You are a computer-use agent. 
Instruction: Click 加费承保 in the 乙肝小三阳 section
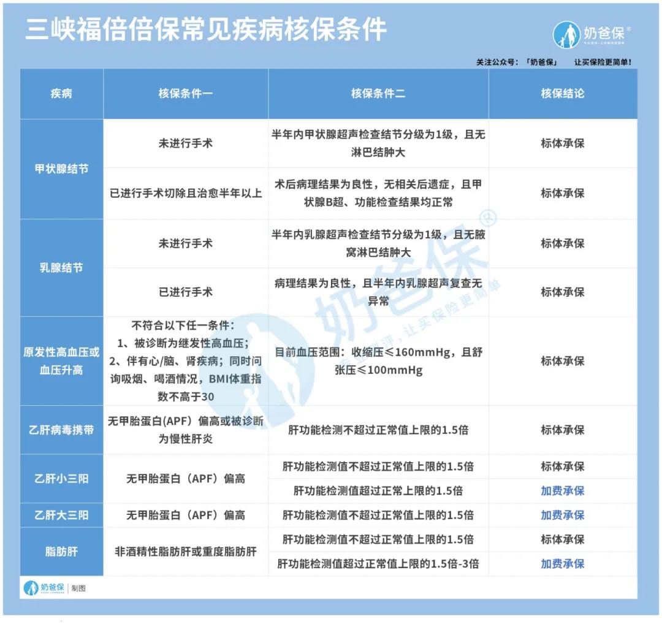coord(563,490)
